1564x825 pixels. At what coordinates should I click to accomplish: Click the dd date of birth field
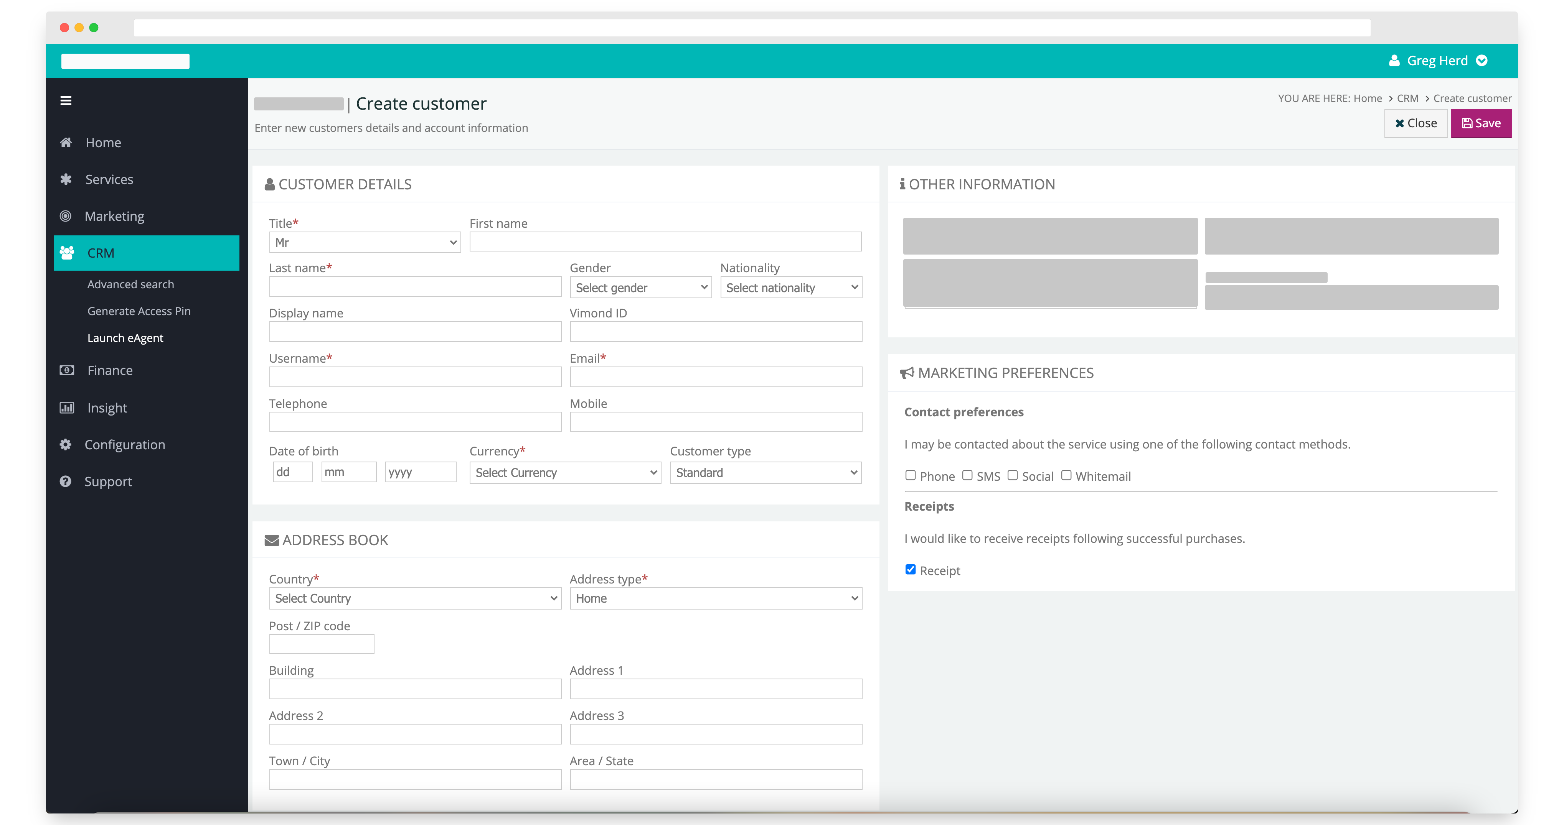coord(293,472)
